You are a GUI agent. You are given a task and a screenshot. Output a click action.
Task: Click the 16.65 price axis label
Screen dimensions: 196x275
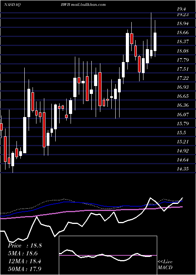coord(183,96)
